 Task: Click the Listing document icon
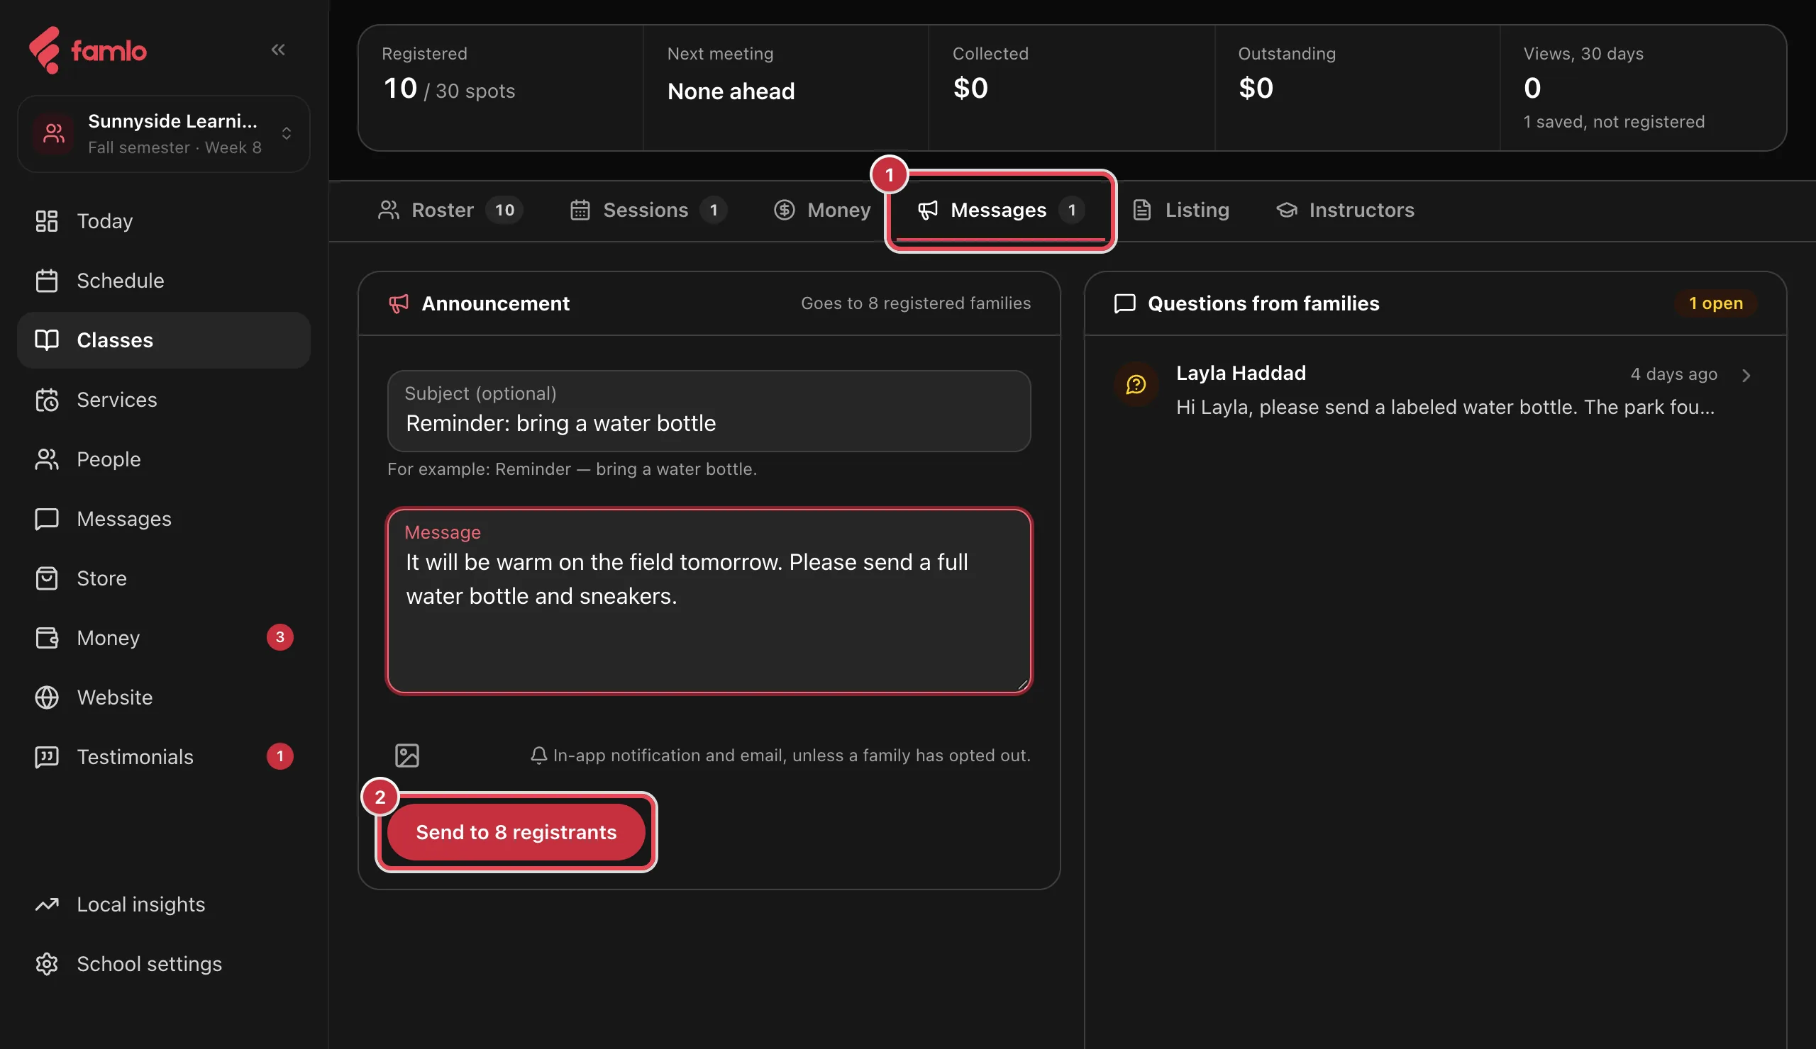(1142, 211)
